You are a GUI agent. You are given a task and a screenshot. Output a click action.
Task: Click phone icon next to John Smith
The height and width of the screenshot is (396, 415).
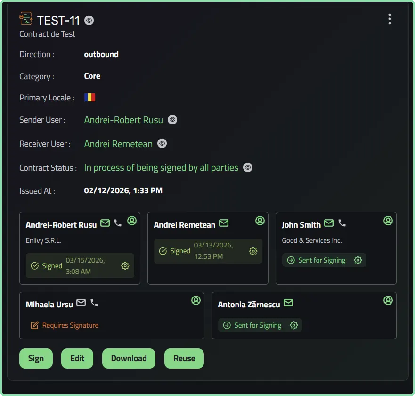[x=342, y=223]
